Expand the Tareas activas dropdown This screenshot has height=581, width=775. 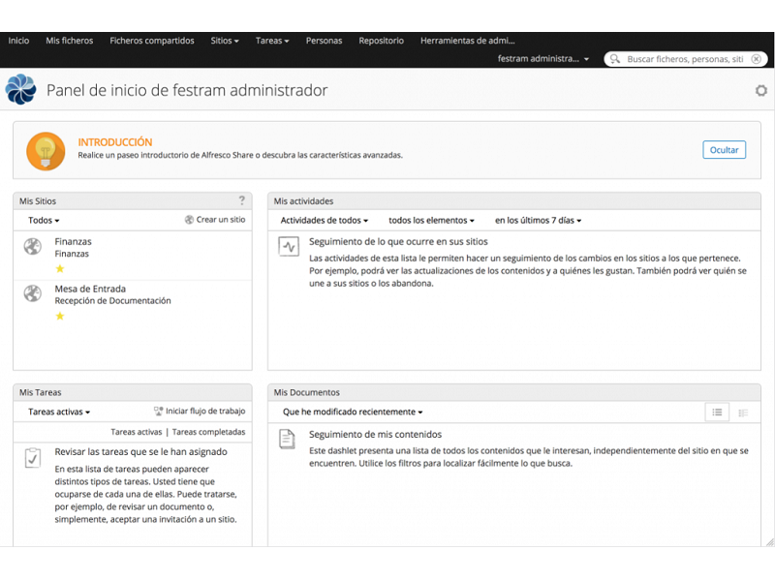(x=59, y=412)
